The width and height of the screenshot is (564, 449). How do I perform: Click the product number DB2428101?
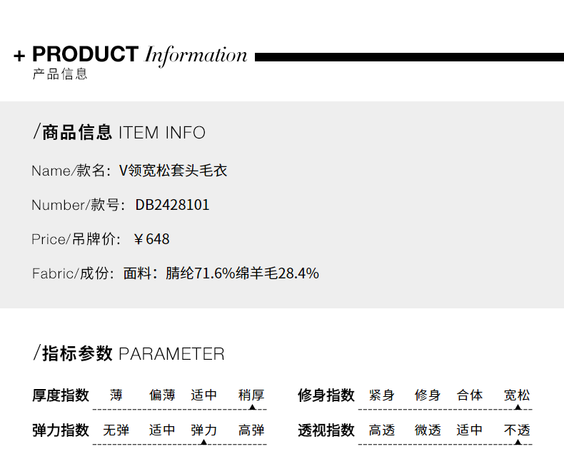pos(173,205)
